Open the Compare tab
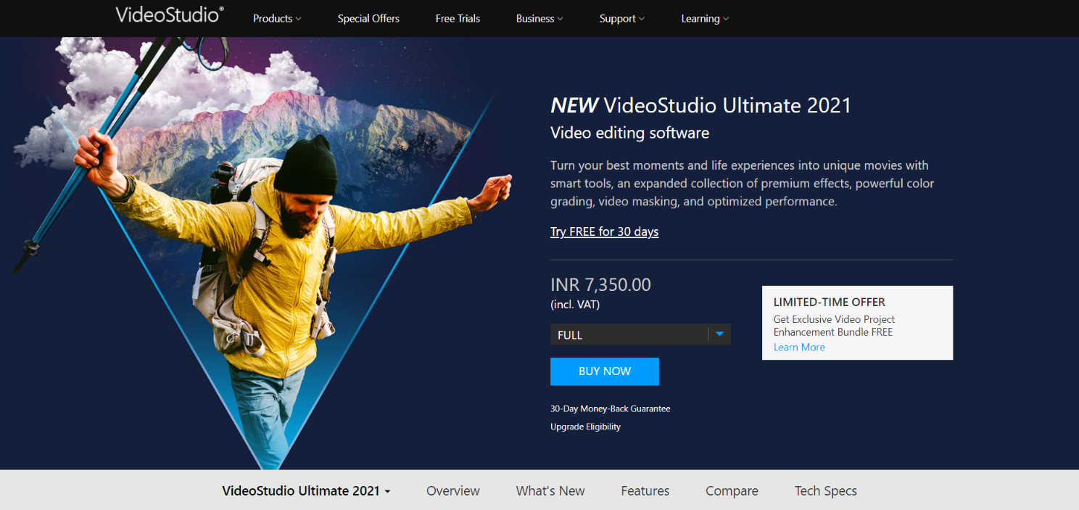 click(732, 490)
